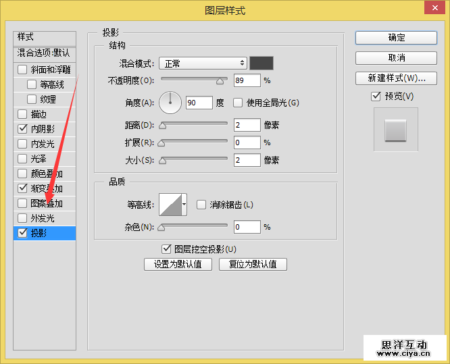
Task: Select the 描边 style row label
Action: (39, 114)
